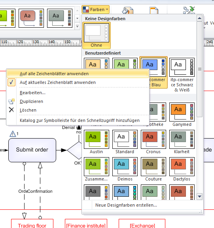Expand the design gallery with the More arrow

(x=77, y=26)
